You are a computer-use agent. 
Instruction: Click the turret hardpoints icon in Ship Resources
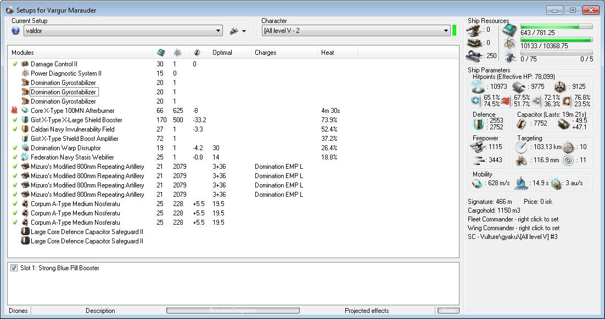pyautogui.click(x=473, y=30)
